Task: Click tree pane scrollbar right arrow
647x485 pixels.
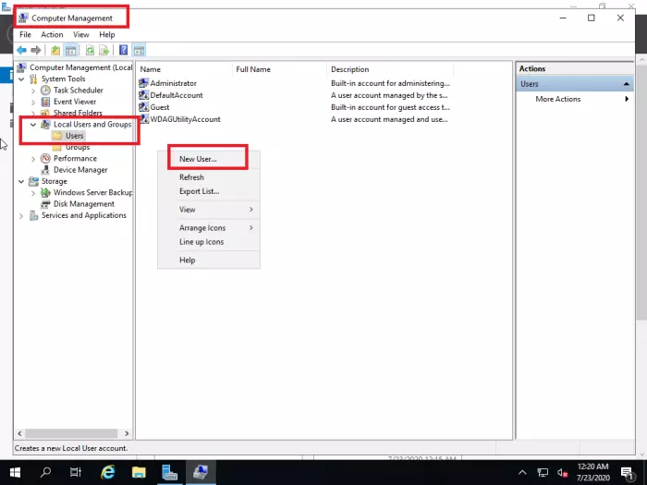Action: point(127,433)
